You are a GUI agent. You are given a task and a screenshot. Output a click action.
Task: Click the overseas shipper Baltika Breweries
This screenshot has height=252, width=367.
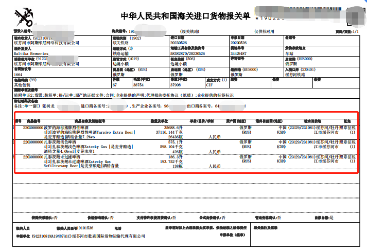pos(31,53)
